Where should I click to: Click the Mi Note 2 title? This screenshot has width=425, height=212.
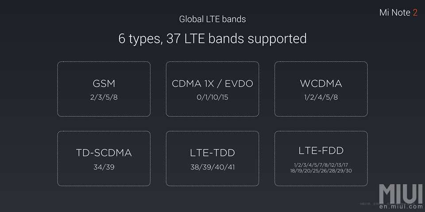[398, 12]
